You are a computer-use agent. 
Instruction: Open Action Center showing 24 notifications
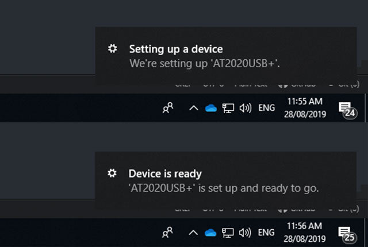click(x=346, y=109)
